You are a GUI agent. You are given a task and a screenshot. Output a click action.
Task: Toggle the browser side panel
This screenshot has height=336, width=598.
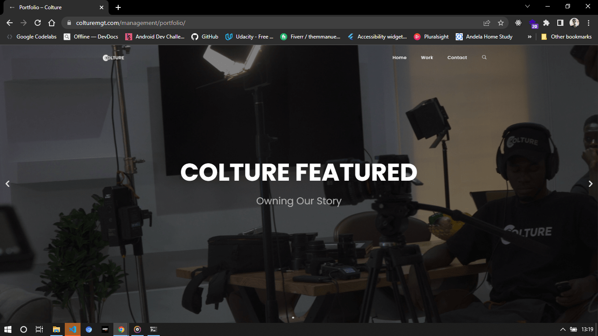(560, 23)
